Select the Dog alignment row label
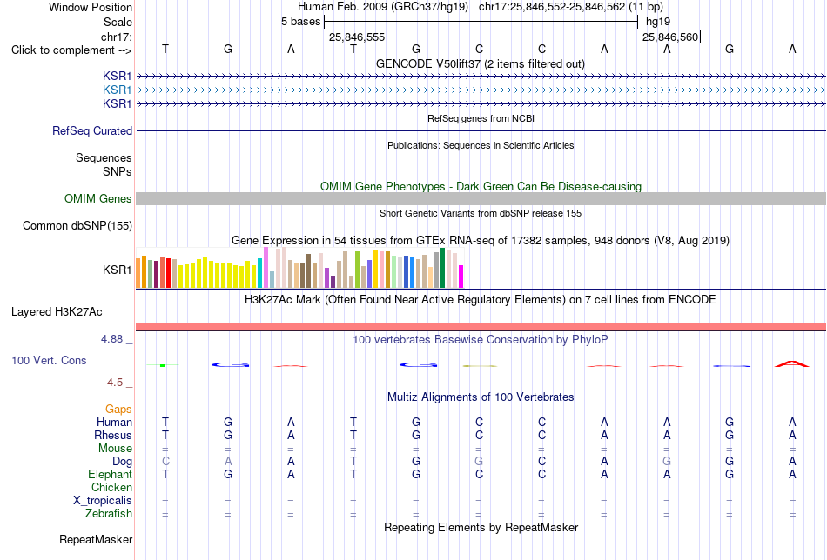The width and height of the screenshot is (827, 560). [x=122, y=462]
